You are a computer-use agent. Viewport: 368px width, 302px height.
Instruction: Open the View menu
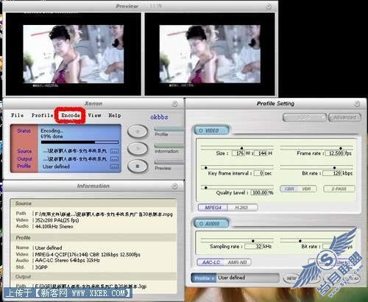pos(94,115)
